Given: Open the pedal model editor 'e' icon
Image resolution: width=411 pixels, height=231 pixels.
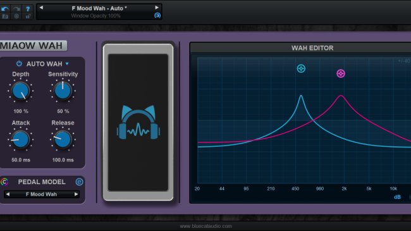Looking at the screenshot, I should coord(79,182).
